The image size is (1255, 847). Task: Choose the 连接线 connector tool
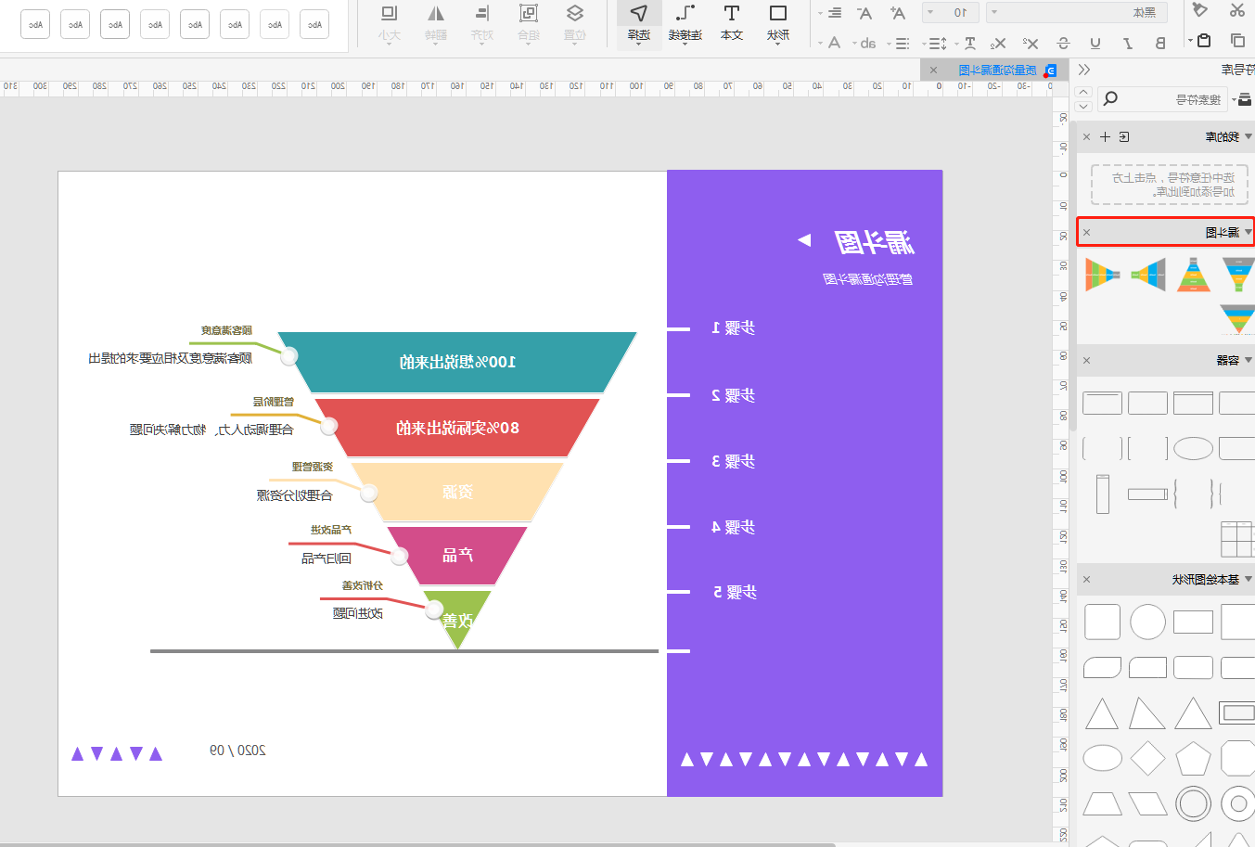tap(685, 23)
